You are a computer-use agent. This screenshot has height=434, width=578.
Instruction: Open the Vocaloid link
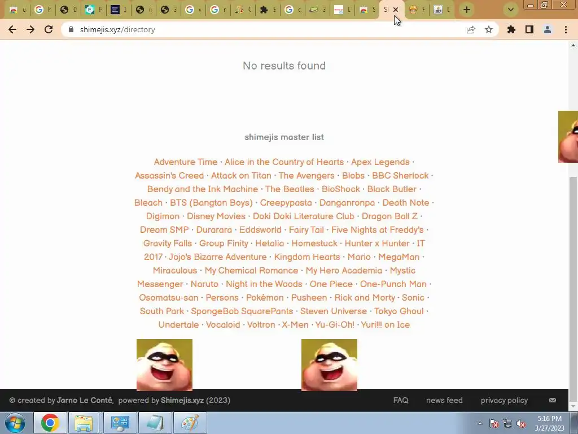pyautogui.click(x=222, y=325)
